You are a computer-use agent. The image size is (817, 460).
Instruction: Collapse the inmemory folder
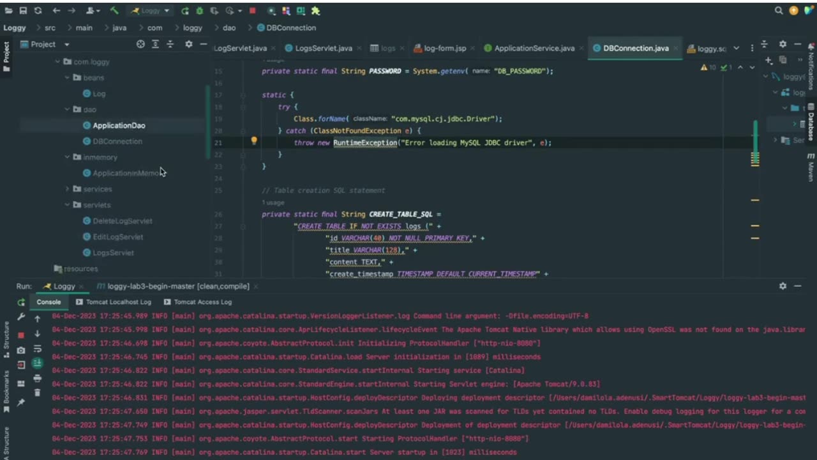pyautogui.click(x=68, y=157)
